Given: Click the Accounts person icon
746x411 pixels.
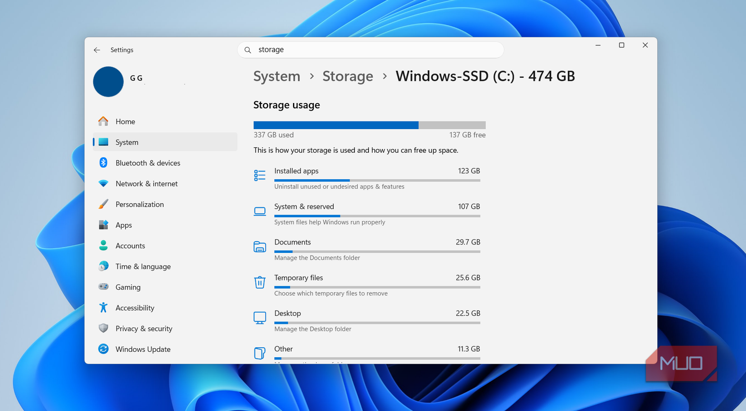Looking at the screenshot, I should pyautogui.click(x=103, y=246).
